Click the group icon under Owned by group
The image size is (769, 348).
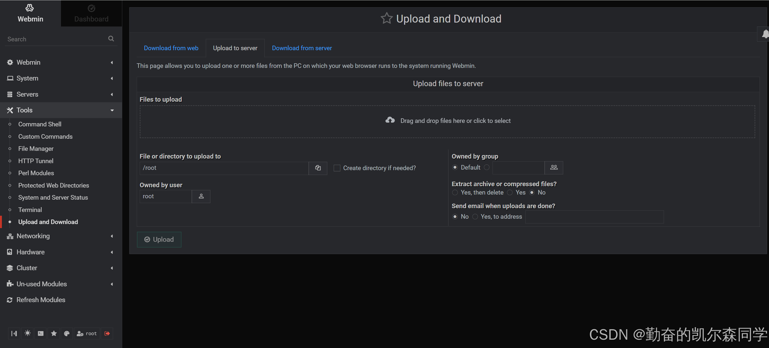point(554,167)
